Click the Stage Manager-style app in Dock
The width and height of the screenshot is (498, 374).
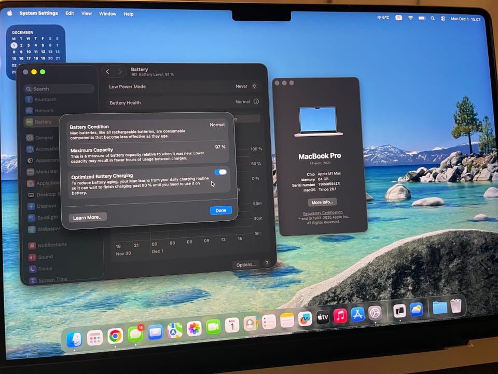click(x=399, y=311)
